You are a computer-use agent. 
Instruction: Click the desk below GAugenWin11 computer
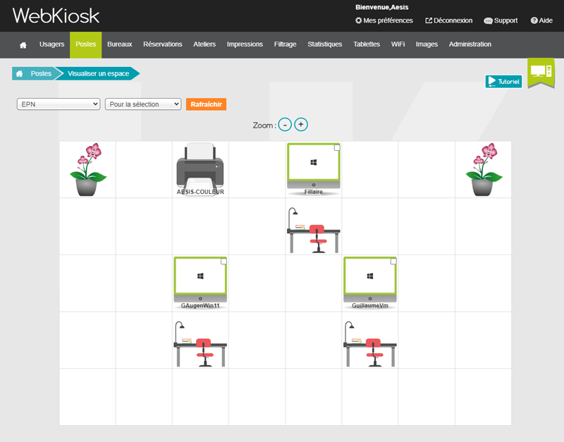point(200,344)
